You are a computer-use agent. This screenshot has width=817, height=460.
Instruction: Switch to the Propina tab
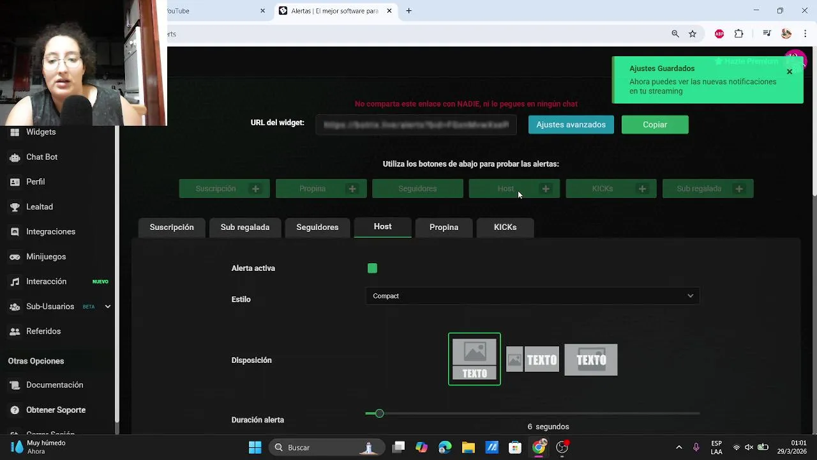pos(444,227)
